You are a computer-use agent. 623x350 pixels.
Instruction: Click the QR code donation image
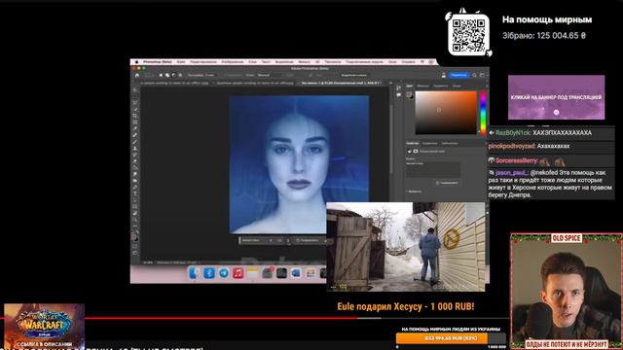469,35
